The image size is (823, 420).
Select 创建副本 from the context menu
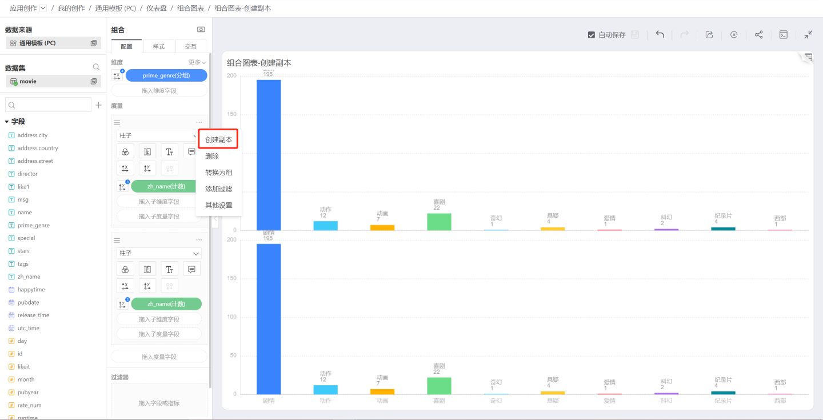coord(218,139)
